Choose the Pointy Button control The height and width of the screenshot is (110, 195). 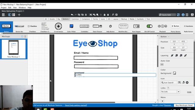coord(175,28)
